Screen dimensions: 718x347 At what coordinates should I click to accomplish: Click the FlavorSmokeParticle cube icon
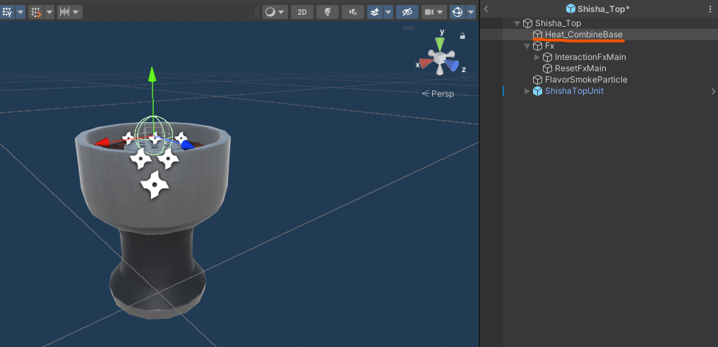tap(537, 80)
